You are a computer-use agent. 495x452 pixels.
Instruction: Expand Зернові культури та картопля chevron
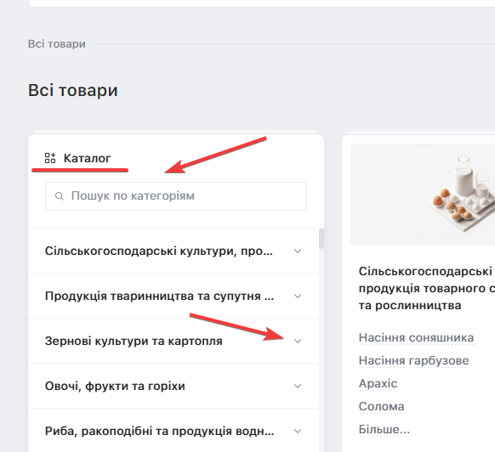pos(298,342)
